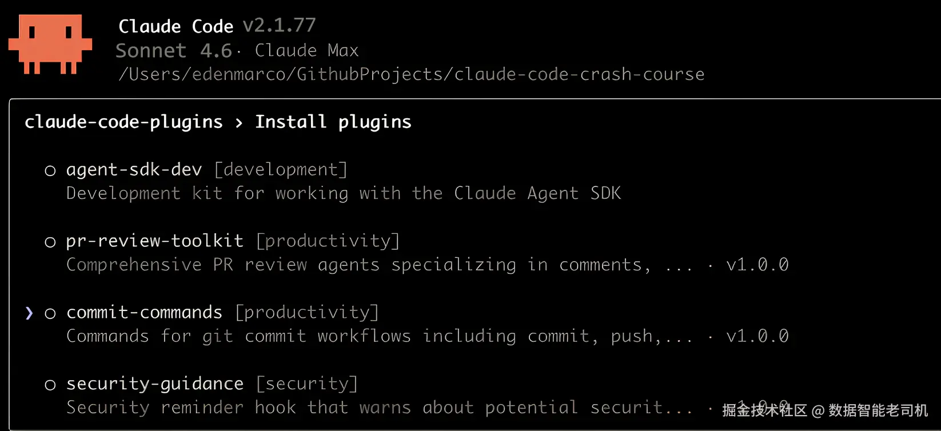941x431 pixels.
Task: Click the Claude Code version v2.1.77
Action: point(279,26)
